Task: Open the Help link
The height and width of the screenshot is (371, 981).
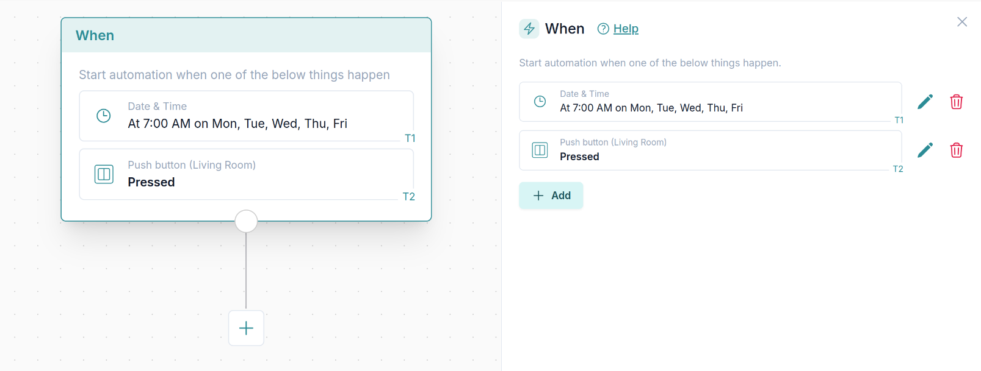Action: (626, 29)
